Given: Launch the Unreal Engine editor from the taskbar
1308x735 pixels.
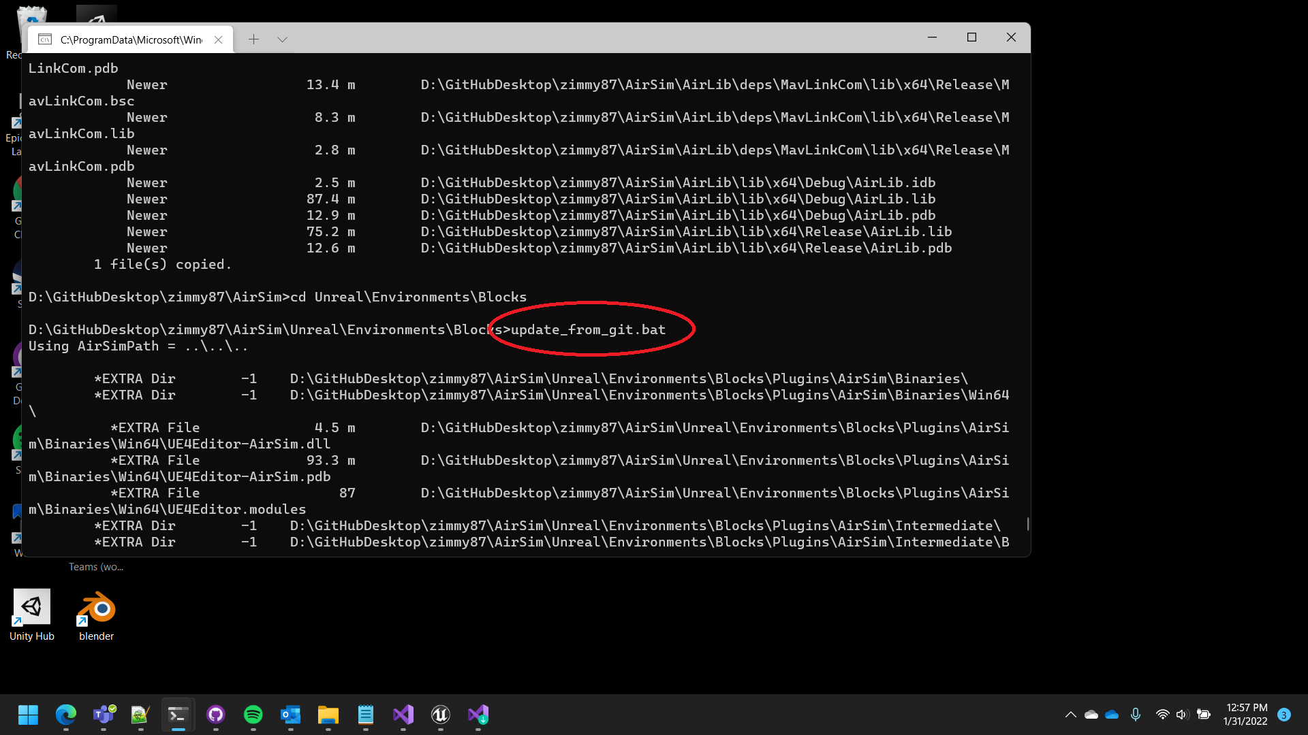Looking at the screenshot, I should click(441, 715).
